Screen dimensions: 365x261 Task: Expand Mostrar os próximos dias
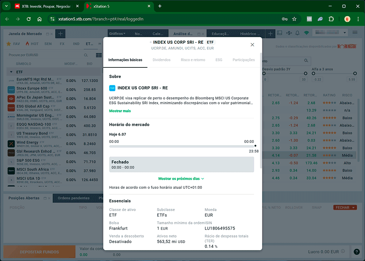tap(181, 179)
